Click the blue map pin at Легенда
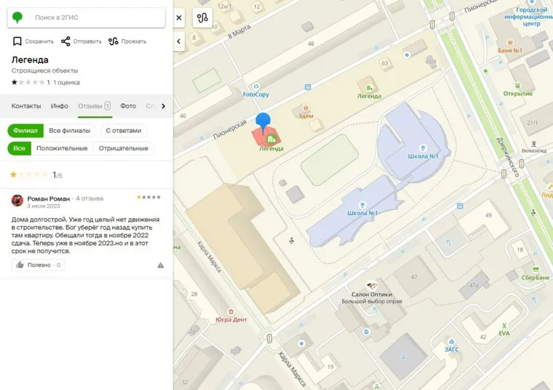This screenshot has height=390, width=553. (264, 123)
